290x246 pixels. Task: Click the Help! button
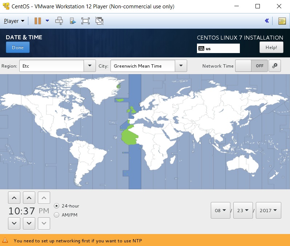[271, 47]
